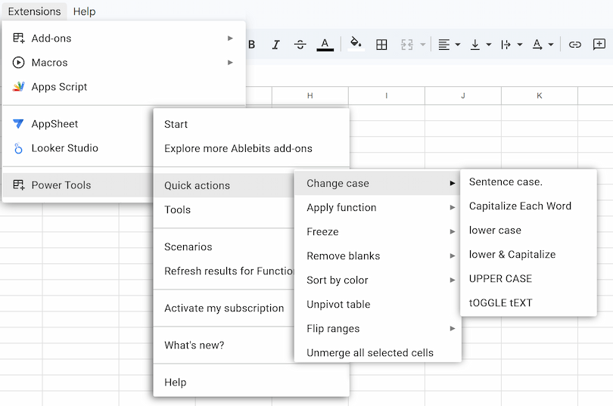Click Activate my subscription
This screenshot has width=613, height=406.
click(224, 308)
